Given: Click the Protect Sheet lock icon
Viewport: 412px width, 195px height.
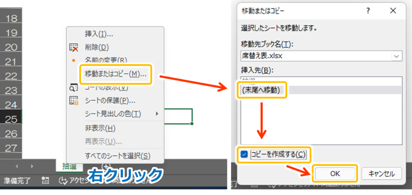Looking at the screenshot, I should [74, 101].
